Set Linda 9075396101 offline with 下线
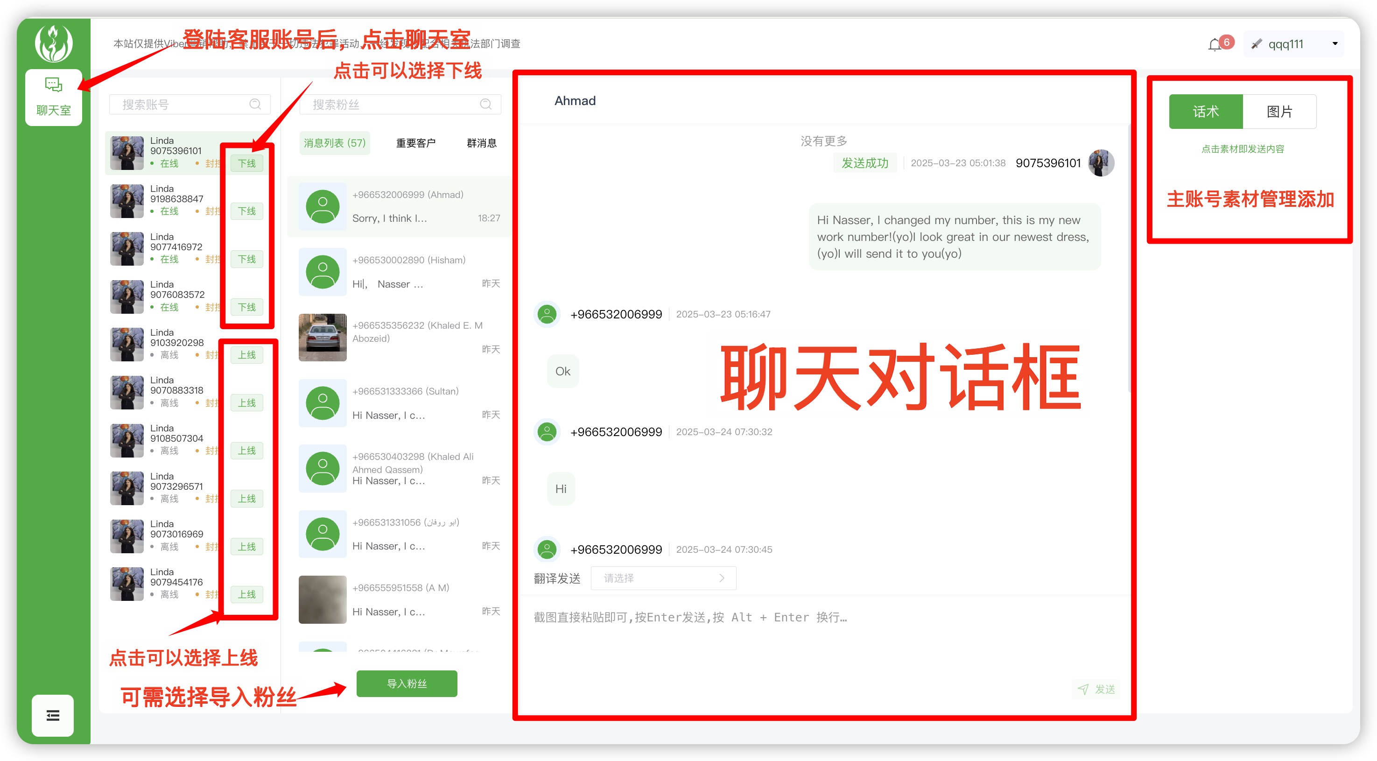The image size is (1377, 761). pos(246,163)
